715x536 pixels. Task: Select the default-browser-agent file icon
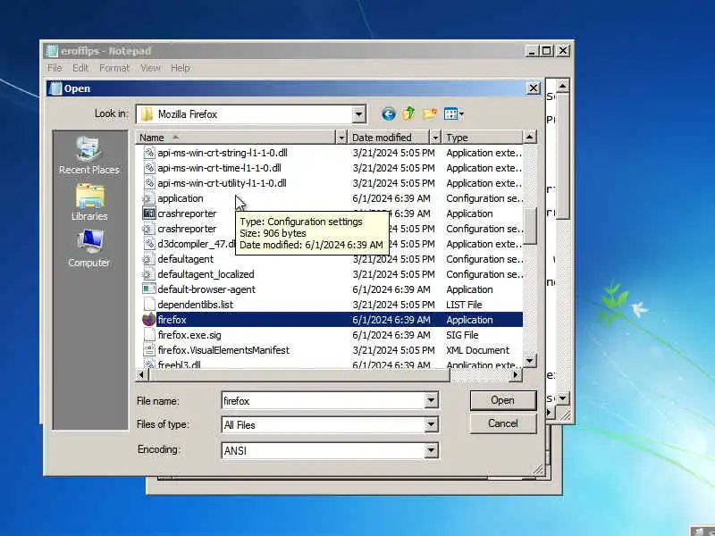click(148, 289)
